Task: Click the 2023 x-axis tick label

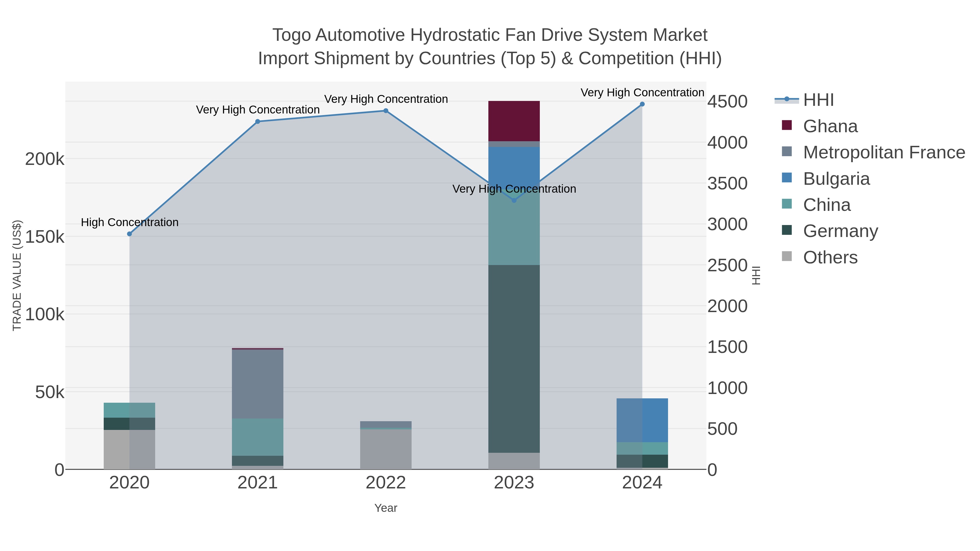Action: coord(514,483)
